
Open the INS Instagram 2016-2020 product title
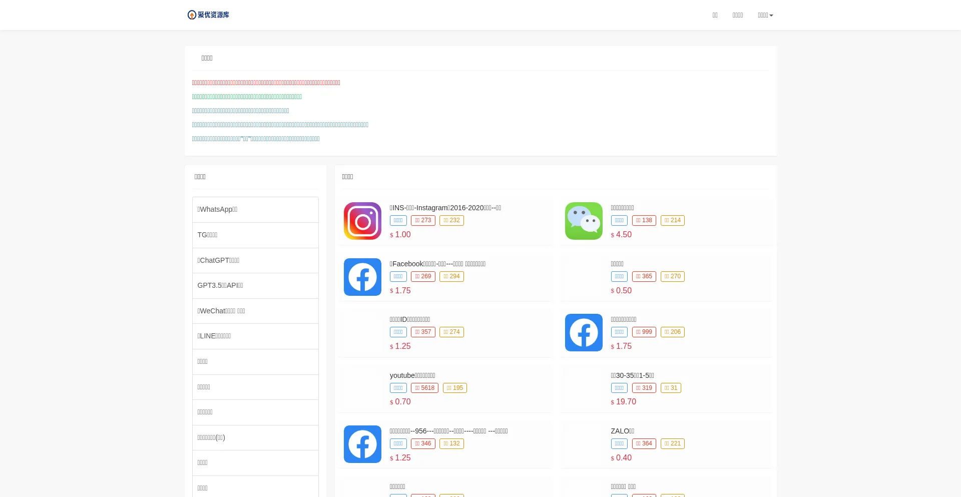[x=445, y=208]
